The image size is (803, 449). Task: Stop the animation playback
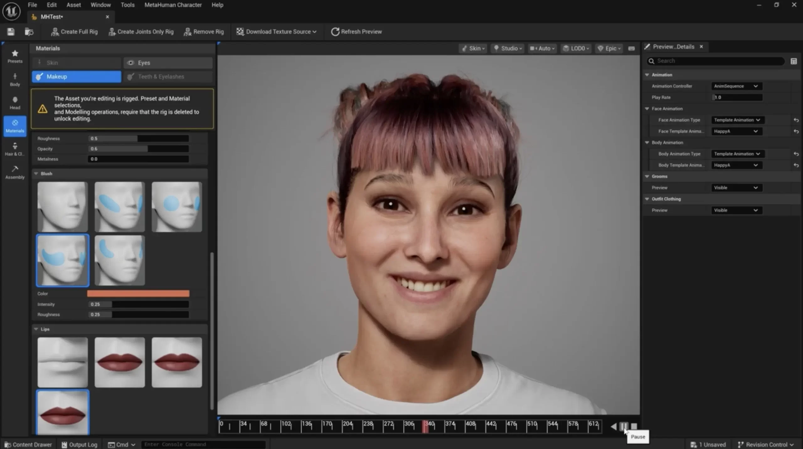coord(634,426)
